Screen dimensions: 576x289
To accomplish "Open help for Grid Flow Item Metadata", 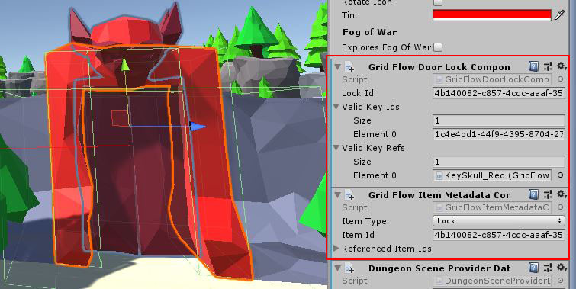I will [534, 195].
